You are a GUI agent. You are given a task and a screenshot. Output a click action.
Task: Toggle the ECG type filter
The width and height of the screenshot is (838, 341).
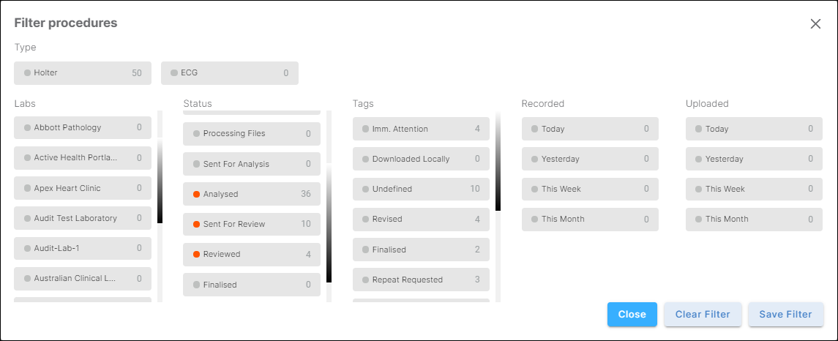tap(230, 73)
